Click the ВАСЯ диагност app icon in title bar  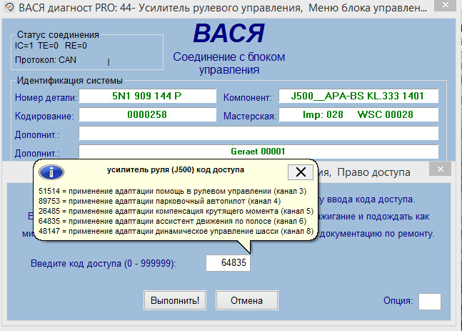click(x=9, y=7)
